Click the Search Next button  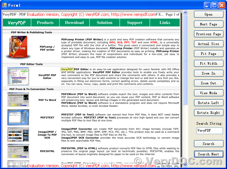(209, 154)
